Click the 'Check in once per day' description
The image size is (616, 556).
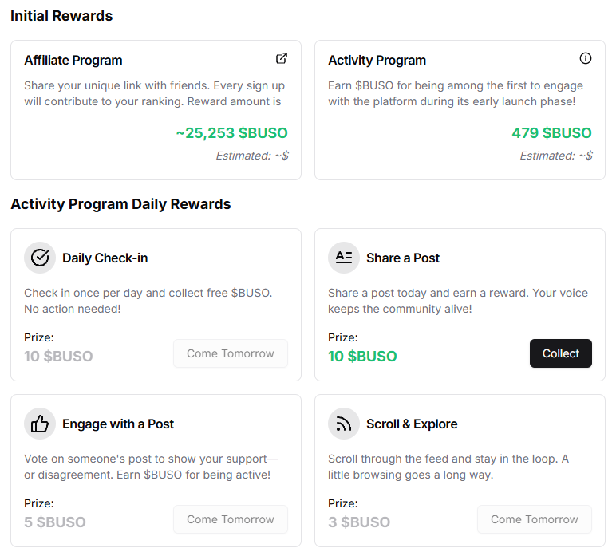pos(148,301)
